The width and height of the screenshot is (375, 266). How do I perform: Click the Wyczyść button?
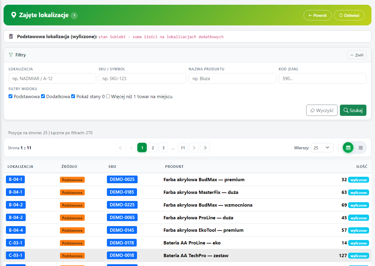click(x=322, y=110)
